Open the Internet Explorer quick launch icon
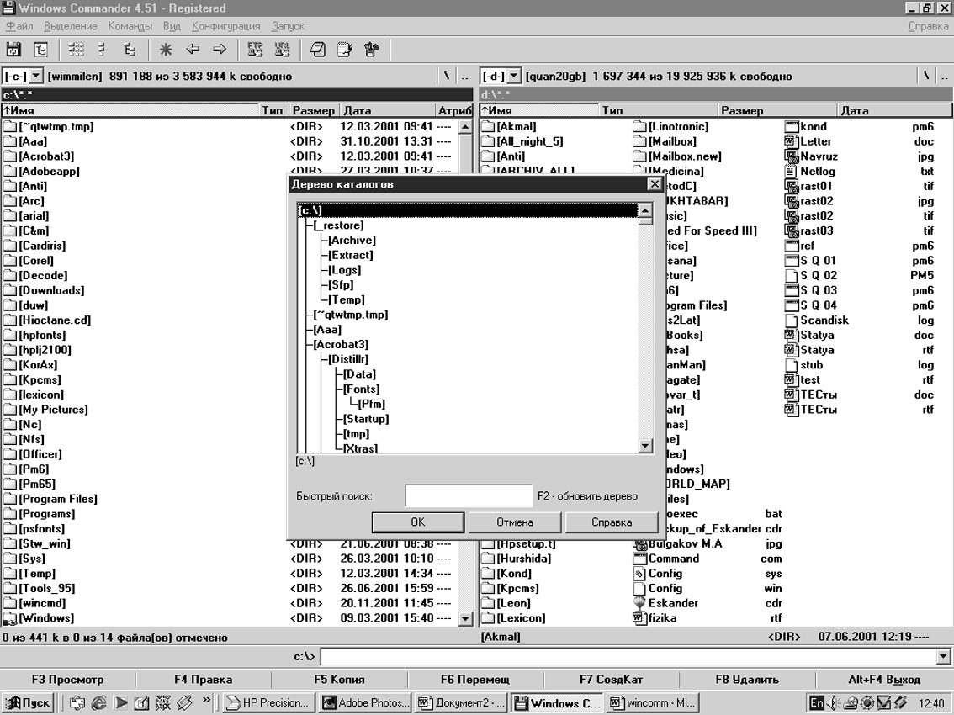 [98, 703]
